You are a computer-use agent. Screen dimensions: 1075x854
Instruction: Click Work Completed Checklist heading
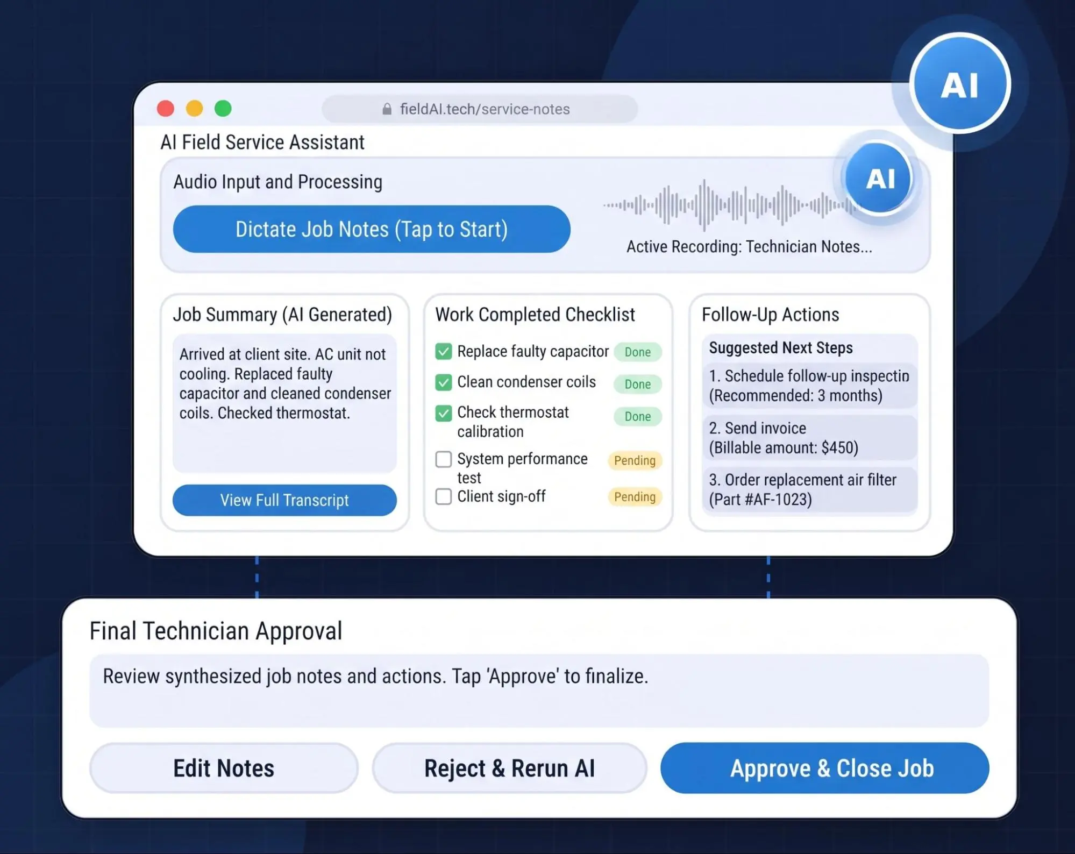535,315
